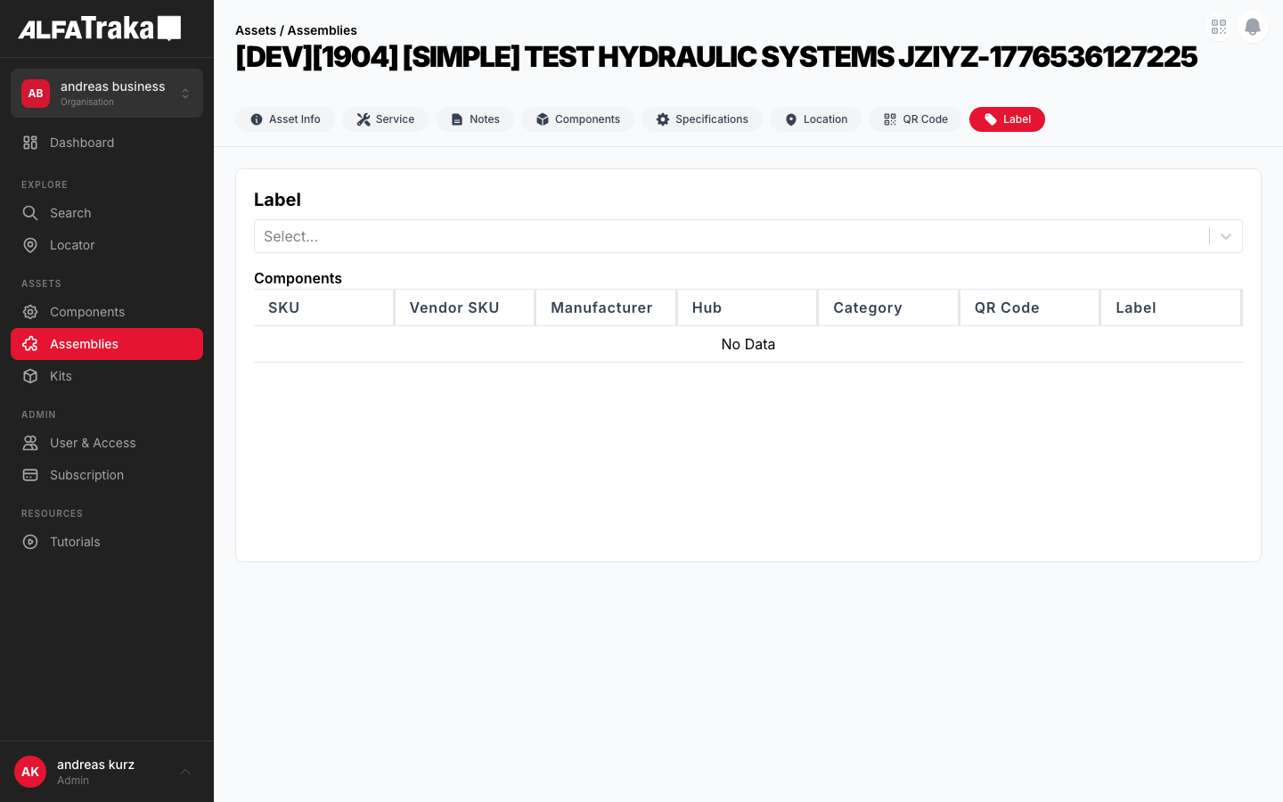
Task: Expand the andreas kurz user menu
Action: pos(185,772)
